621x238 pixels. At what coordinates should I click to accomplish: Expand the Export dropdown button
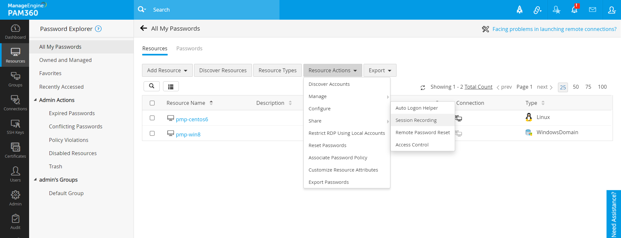coord(380,70)
